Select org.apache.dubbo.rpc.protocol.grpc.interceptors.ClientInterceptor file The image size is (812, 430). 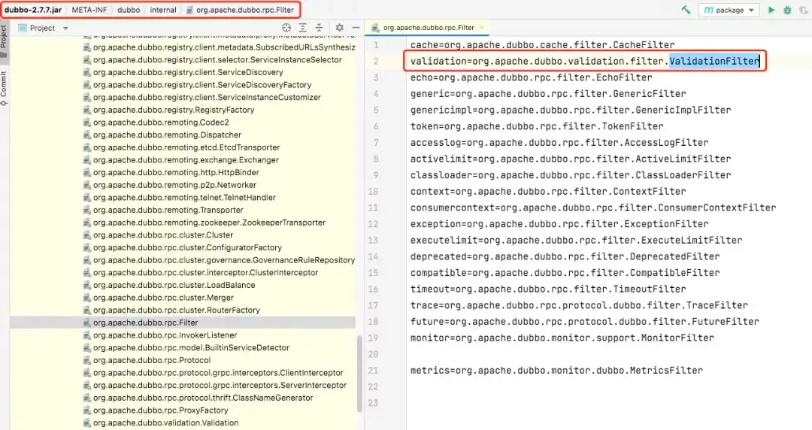coord(218,373)
